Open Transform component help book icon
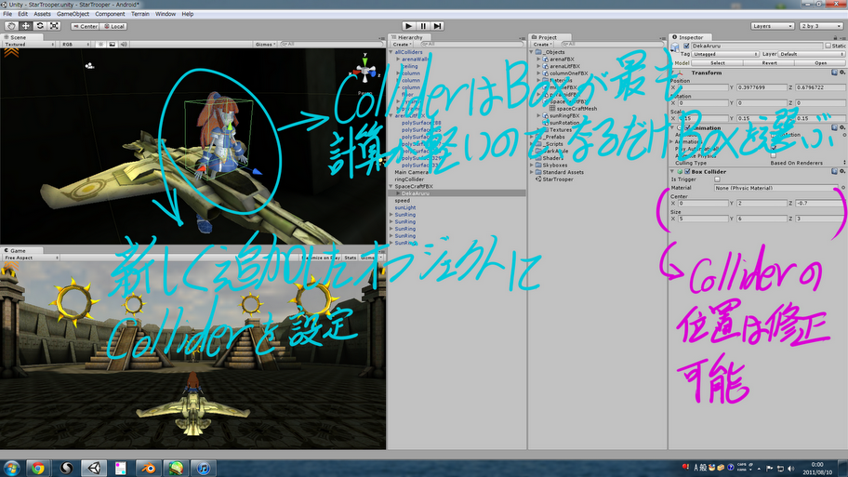The height and width of the screenshot is (477, 848). 834,73
